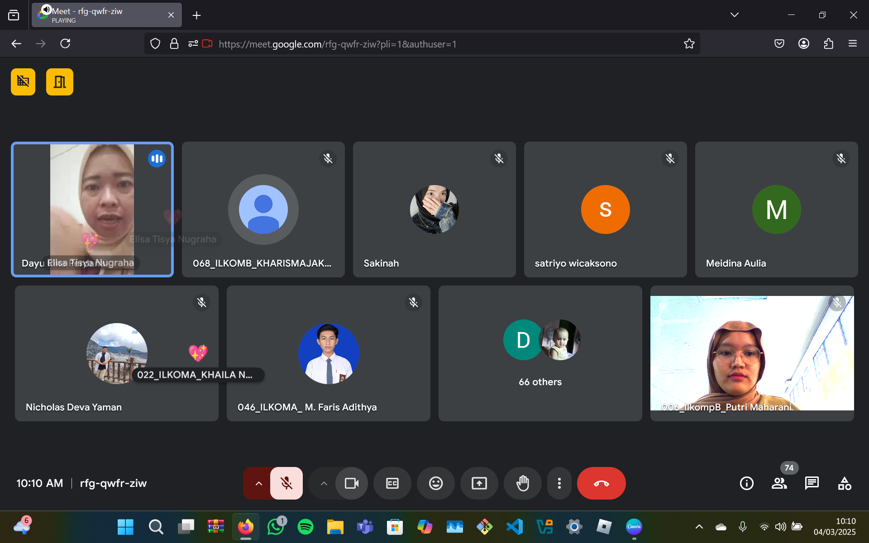This screenshot has width=869, height=543.
Task: Toggle closed captions CC button
Action: pyautogui.click(x=392, y=483)
